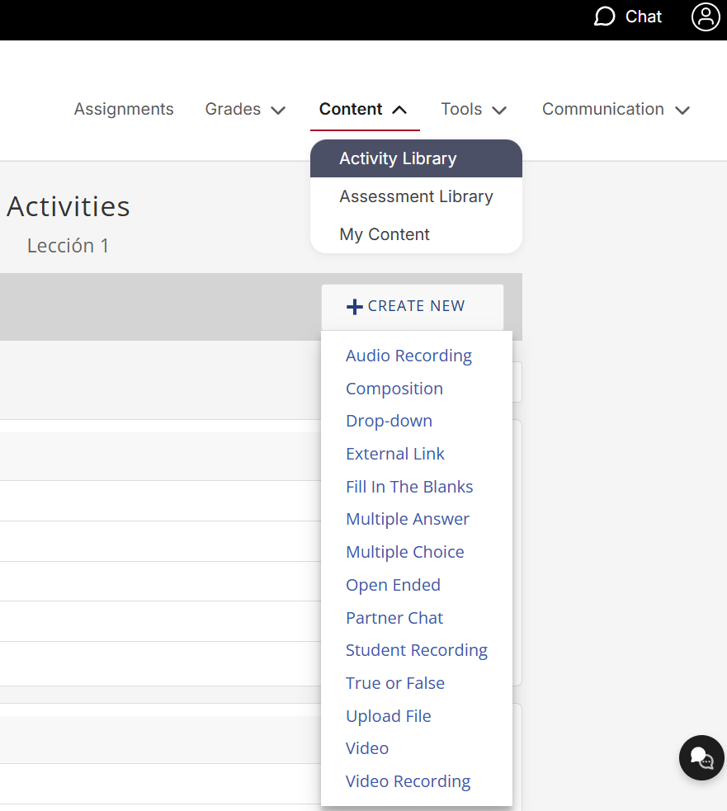The image size is (727, 811).
Task: Choose Partner Chat activity type
Action: 394,618
